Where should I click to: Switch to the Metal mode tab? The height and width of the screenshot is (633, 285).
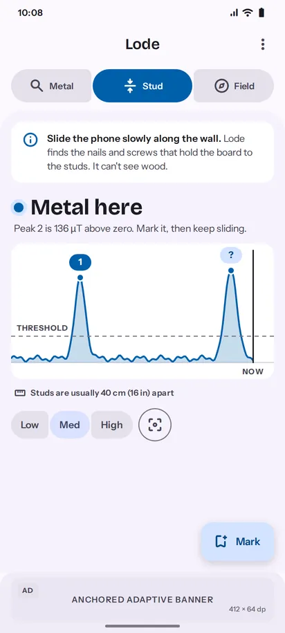(51, 86)
